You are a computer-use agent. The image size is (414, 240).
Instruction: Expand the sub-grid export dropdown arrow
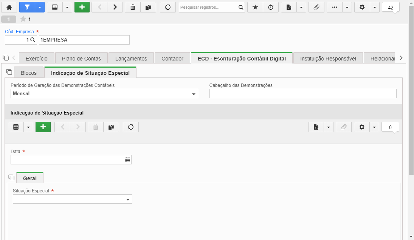click(329, 127)
